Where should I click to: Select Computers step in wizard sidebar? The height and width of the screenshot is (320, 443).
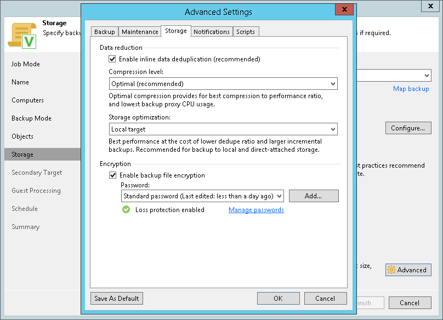point(27,100)
